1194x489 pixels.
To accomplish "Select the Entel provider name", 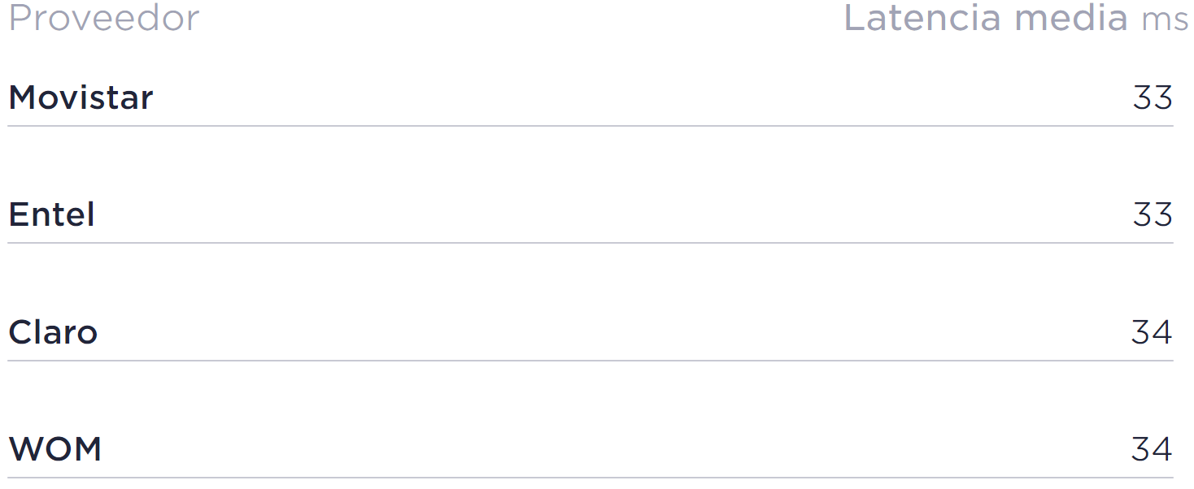I will 51,215.
